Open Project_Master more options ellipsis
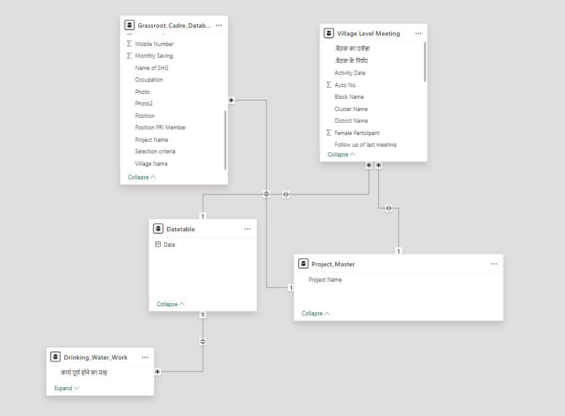This screenshot has height=416, width=565. [x=494, y=264]
